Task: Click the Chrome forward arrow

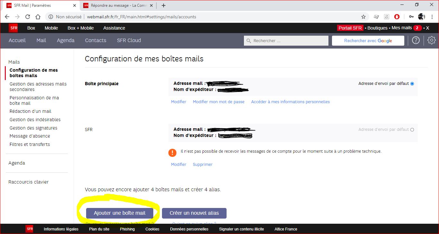Action: [x=17, y=17]
